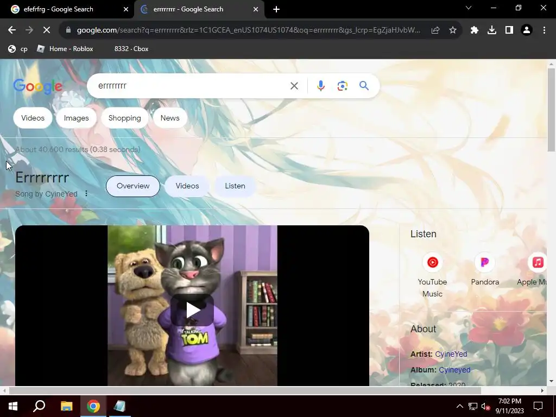Listen on Apple Music
Viewport: 556px width, 417px height.
point(533,269)
